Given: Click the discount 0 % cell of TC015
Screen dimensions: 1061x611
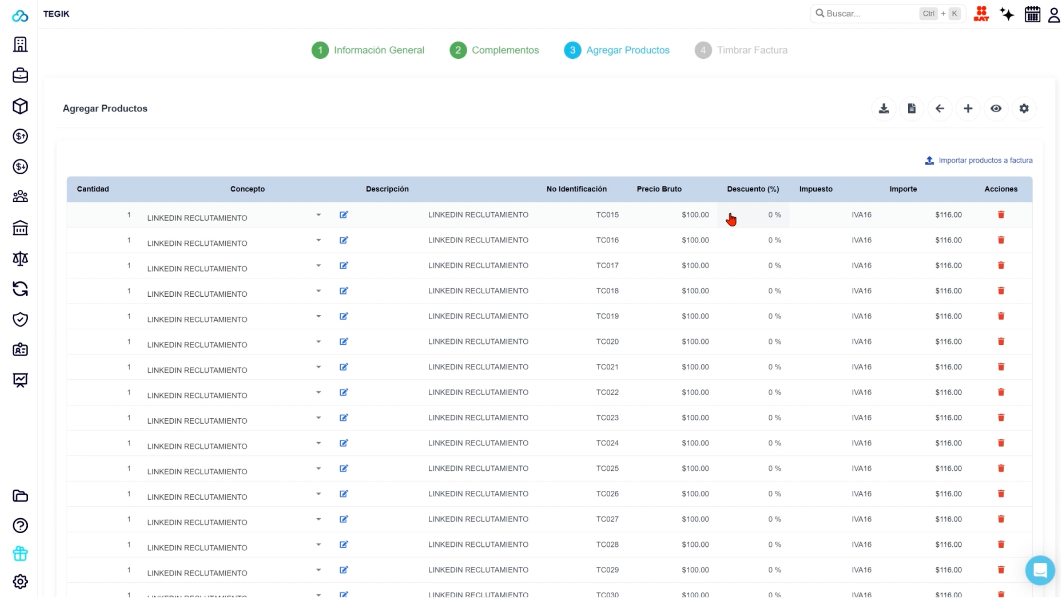Looking at the screenshot, I should click(753, 215).
